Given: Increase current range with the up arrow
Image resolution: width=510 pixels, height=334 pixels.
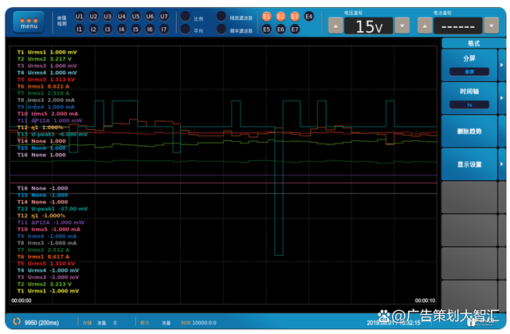Looking at the screenshot, I should tap(425, 26).
